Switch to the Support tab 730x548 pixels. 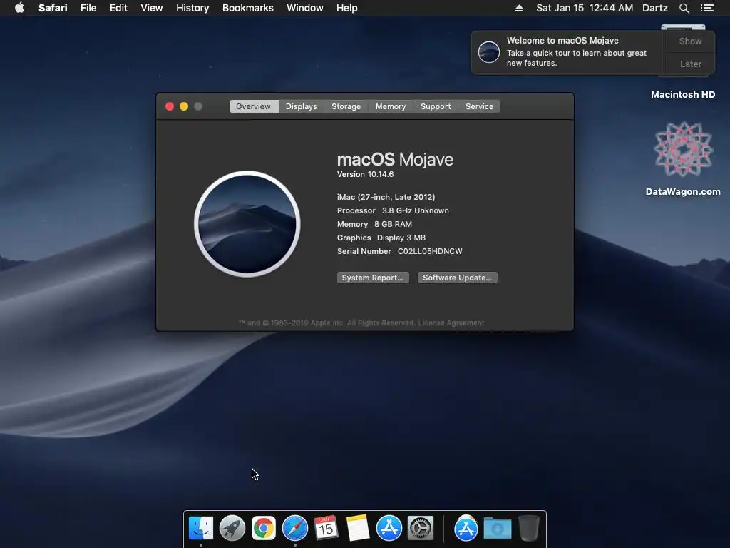pyautogui.click(x=436, y=106)
